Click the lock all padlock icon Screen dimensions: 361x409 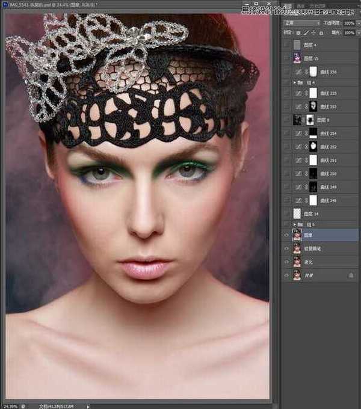(321, 32)
